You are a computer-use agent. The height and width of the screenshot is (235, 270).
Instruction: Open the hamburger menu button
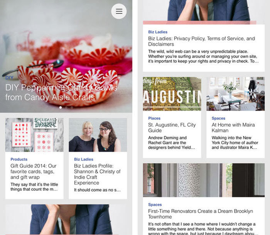pyautogui.click(x=119, y=11)
